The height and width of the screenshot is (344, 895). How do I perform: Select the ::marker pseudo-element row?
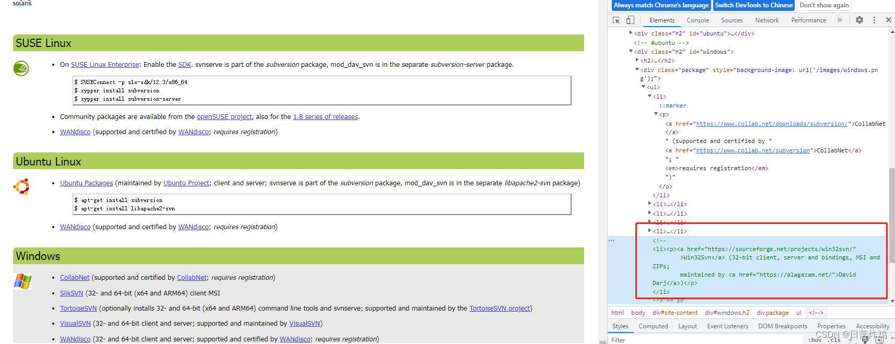point(672,105)
